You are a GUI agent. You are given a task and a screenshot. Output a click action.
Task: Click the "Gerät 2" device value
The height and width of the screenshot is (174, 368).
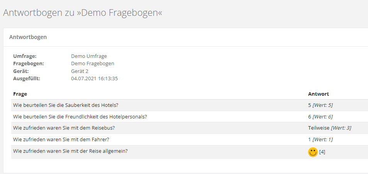80,71
